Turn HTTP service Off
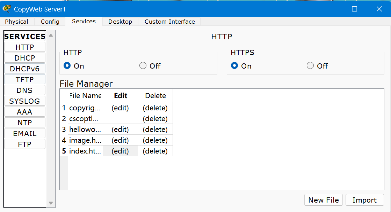The image size is (391, 212). [143, 66]
